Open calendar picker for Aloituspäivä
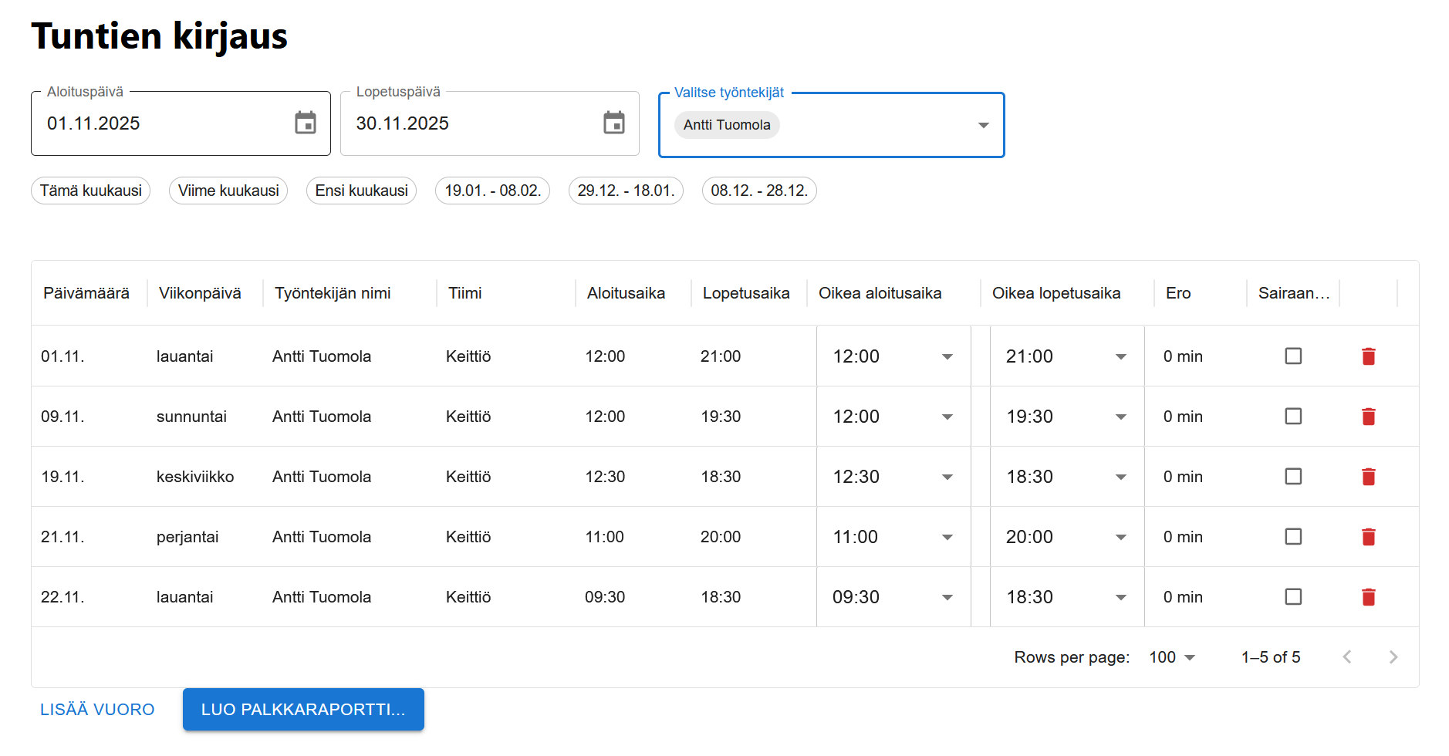Viewport: 1449px width, 756px height. pyautogui.click(x=306, y=123)
